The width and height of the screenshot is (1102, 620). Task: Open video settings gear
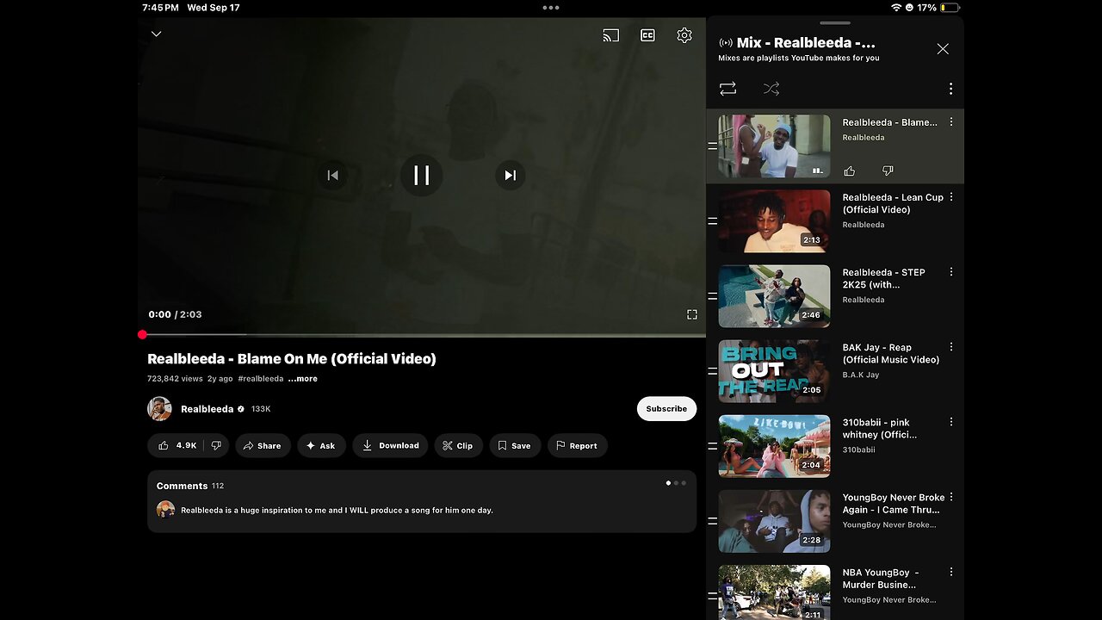coord(684,35)
